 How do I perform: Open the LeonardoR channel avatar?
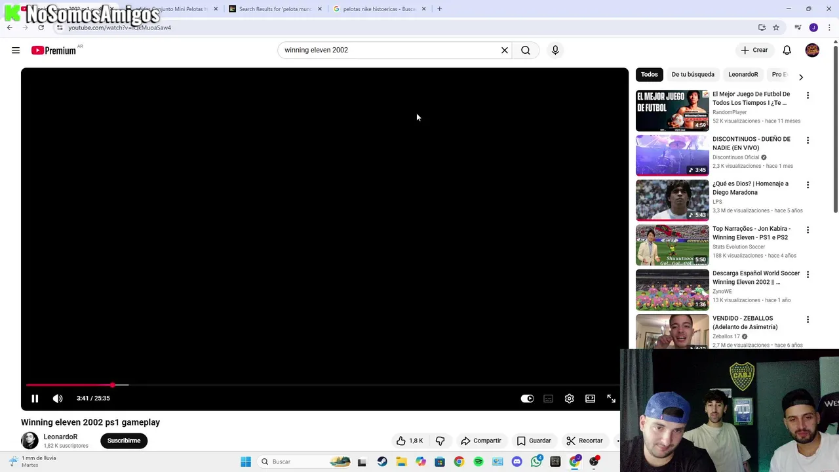click(29, 441)
